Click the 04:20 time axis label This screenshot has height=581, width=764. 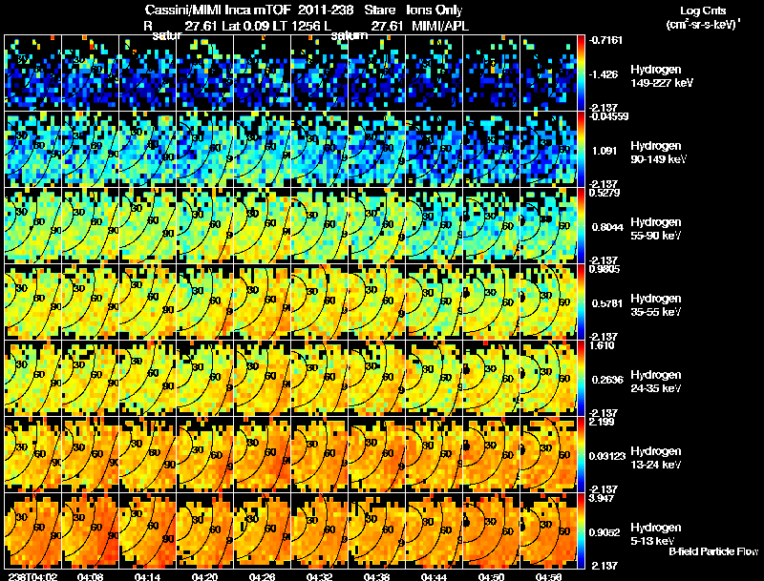204,576
